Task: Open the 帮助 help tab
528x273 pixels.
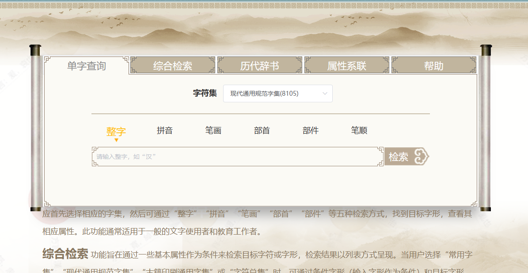Action: tap(434, 65)
